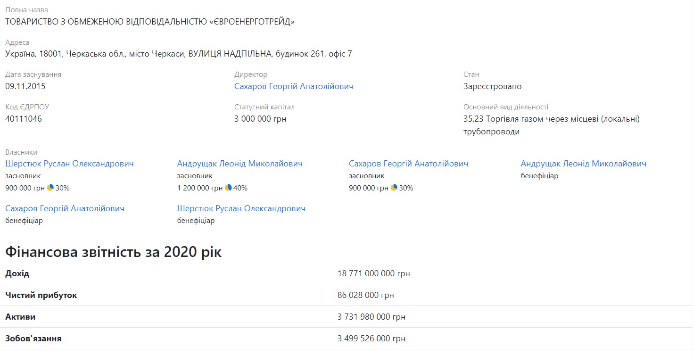Open beneficiary link Шерстюк Руслан Олександрович
The image size is (693, 355).
pos(241,208)
